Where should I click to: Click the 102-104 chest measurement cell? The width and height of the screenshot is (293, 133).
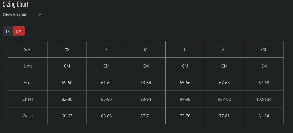point(264,99)
